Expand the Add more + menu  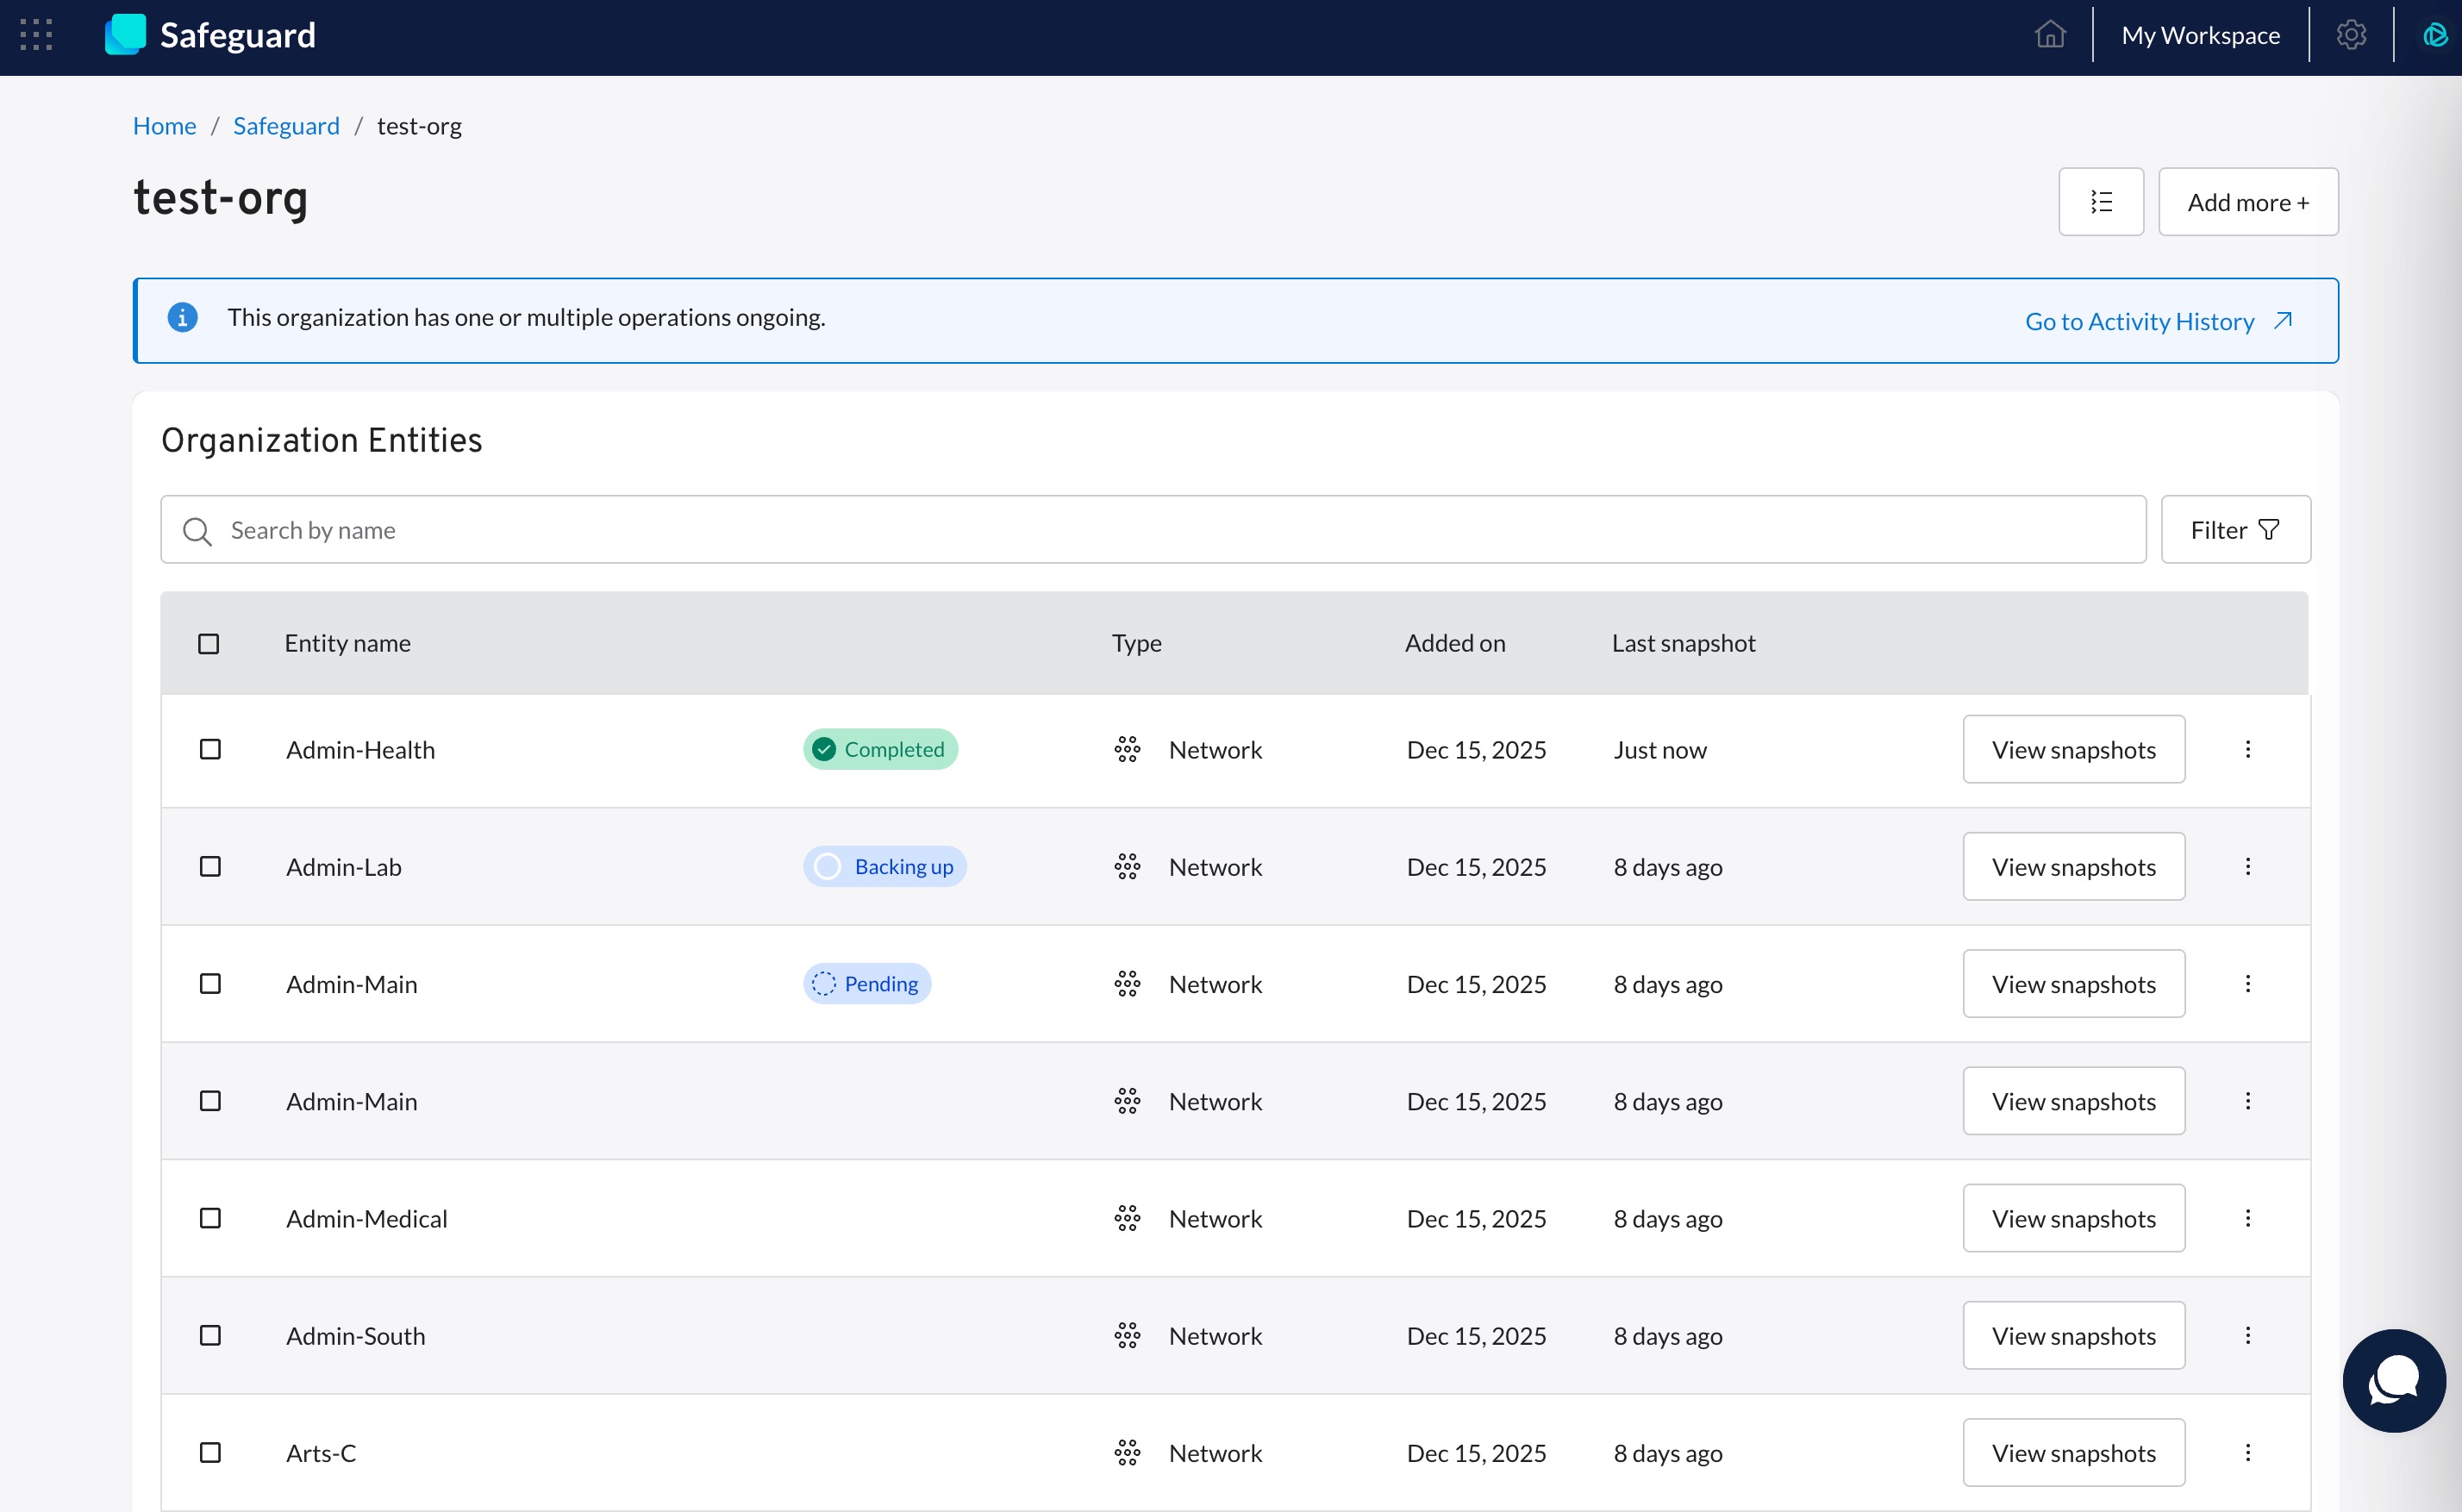tap(2247, 202)
